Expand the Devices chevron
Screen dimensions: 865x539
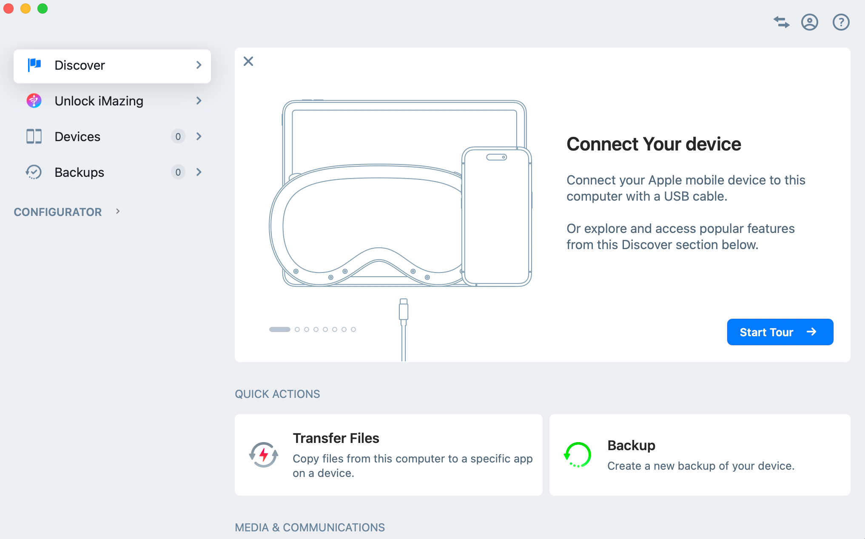click(199, 136)
